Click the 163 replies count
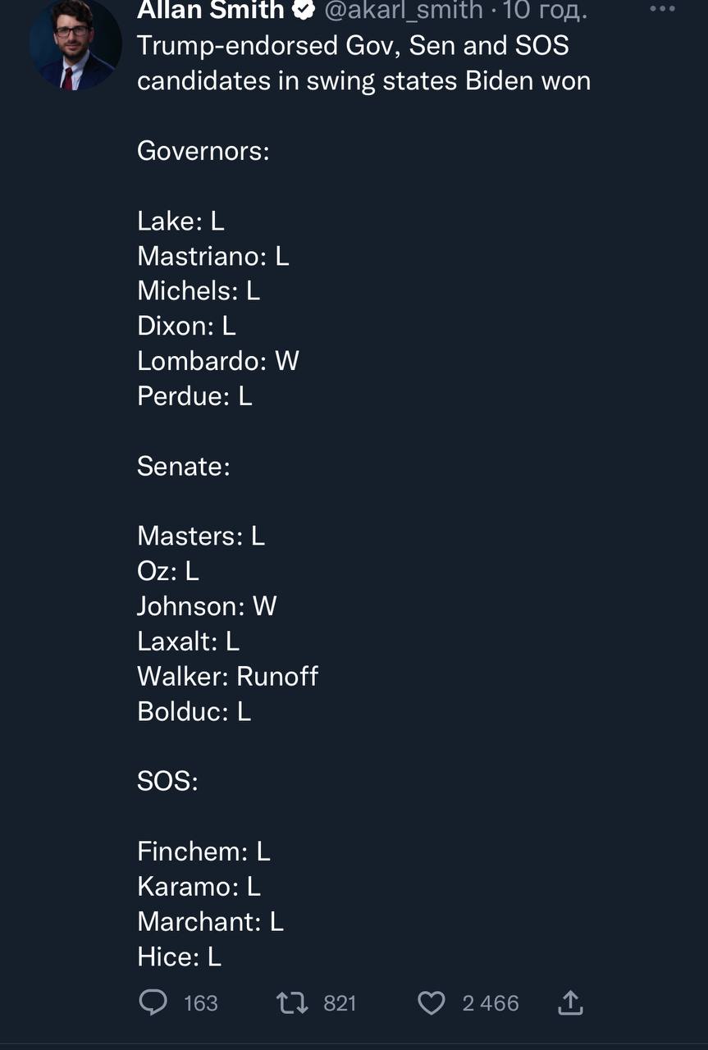Screen dimensions: 708x1050 [201, 1003]
